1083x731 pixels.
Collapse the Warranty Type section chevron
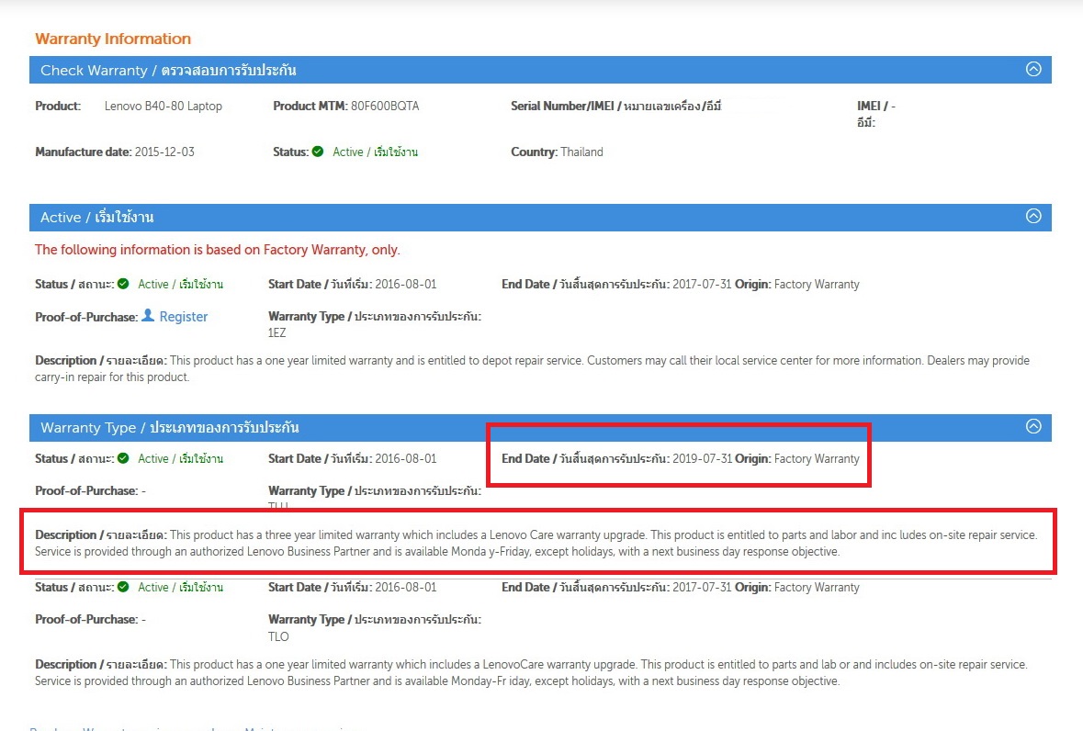coord(1033,426)
